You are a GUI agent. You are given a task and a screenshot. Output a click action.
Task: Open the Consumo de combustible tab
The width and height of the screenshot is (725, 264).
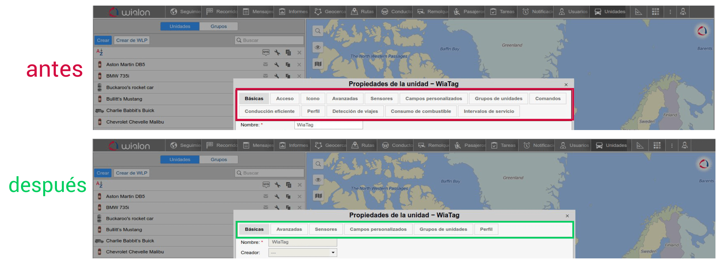[421, 111]
